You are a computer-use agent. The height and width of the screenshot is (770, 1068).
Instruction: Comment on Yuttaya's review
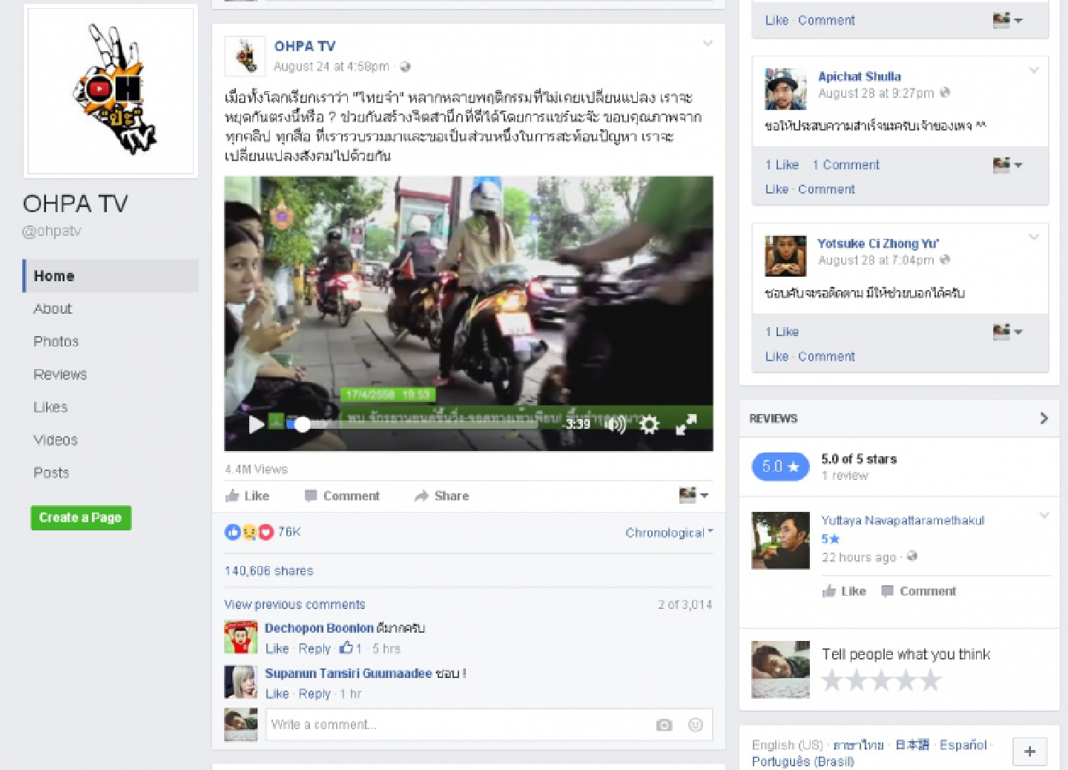pos(918,591)
